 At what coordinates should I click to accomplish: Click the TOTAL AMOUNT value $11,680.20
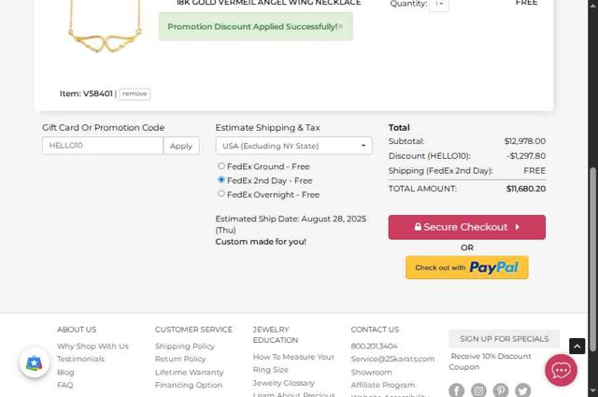(x=526, y=189)
